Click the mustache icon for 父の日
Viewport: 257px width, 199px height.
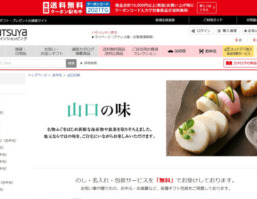point(171,51)
